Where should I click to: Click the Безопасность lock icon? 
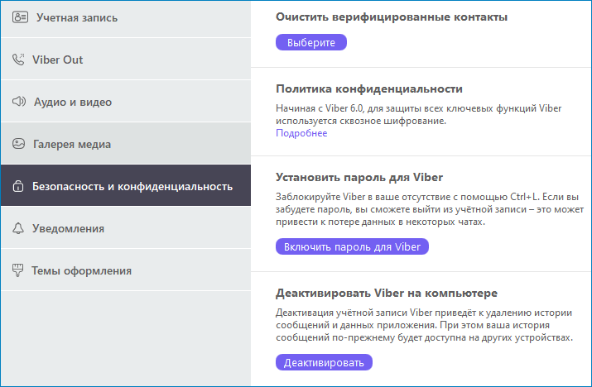click(18, 186)
